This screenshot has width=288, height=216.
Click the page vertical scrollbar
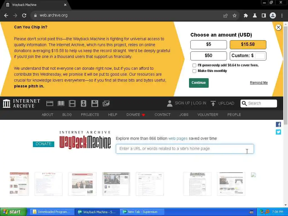point(285,75)
